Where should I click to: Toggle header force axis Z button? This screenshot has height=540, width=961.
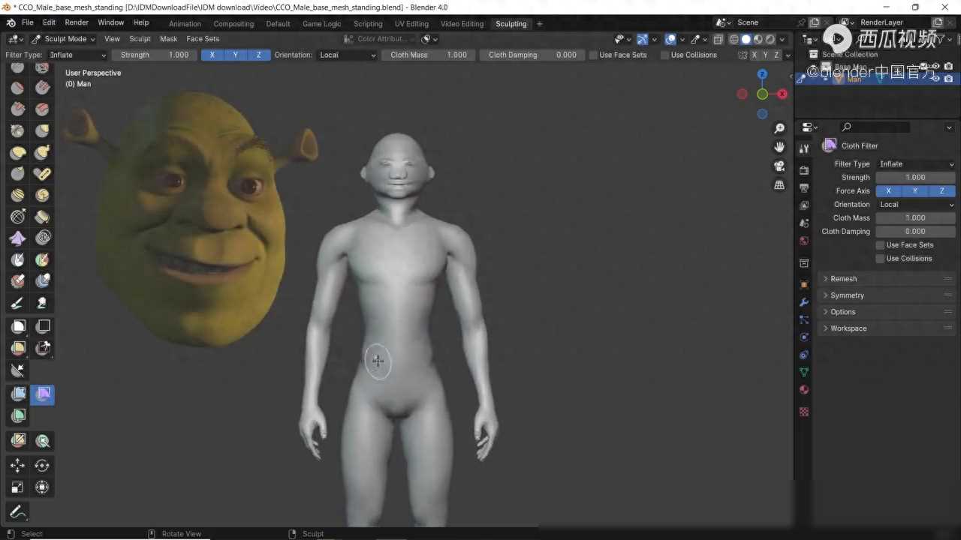coord(259,55)
